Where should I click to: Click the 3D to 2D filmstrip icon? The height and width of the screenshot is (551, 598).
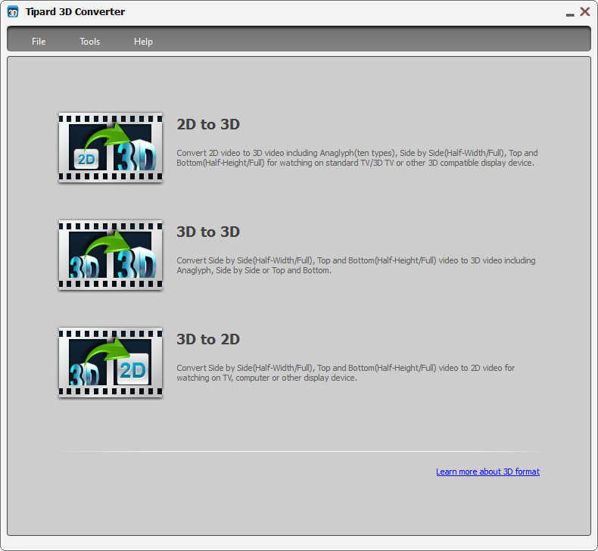(111, 363)
